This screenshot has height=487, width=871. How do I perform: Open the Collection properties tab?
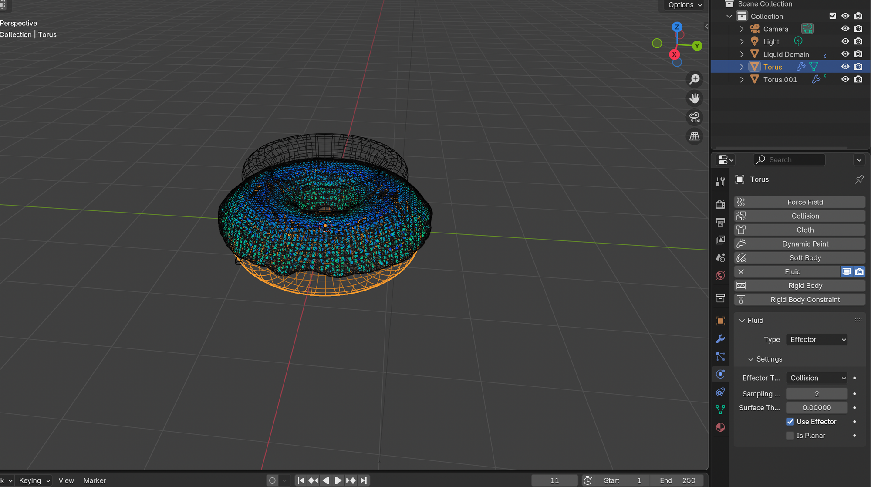point(720,298)
